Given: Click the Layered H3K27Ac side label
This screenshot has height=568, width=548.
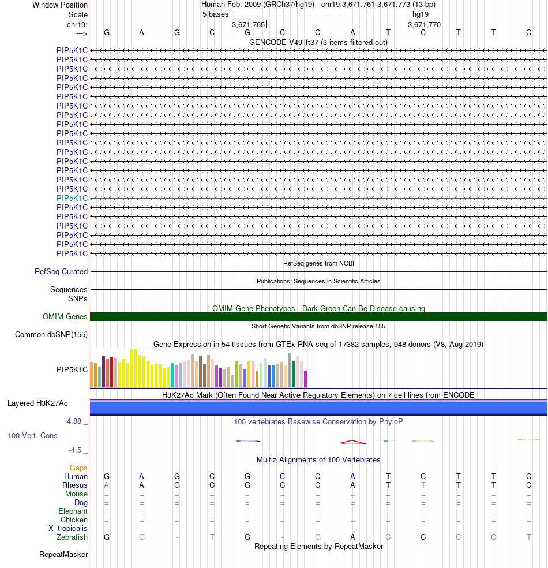Looking at the screenshot, I should click(x=37, y=403).
